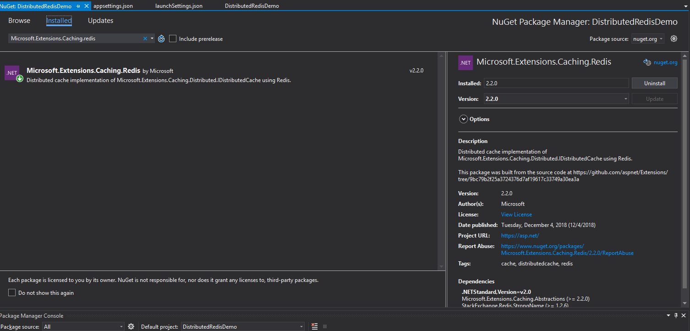
Task: Open Package Manager Console settings gear
Action: [131, 326]
